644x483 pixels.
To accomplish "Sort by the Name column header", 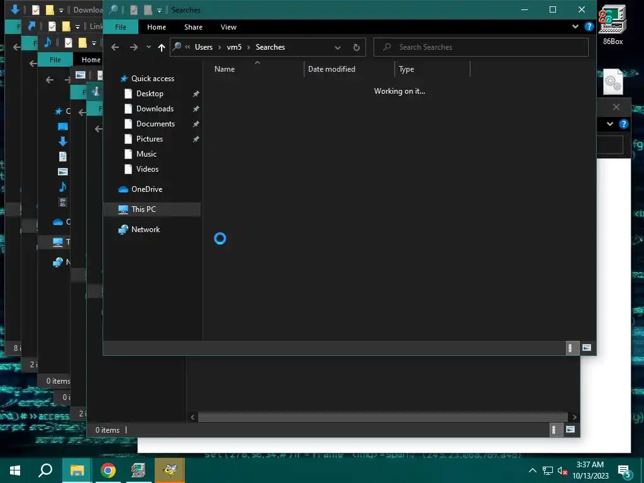I will [x=225, y=69].
